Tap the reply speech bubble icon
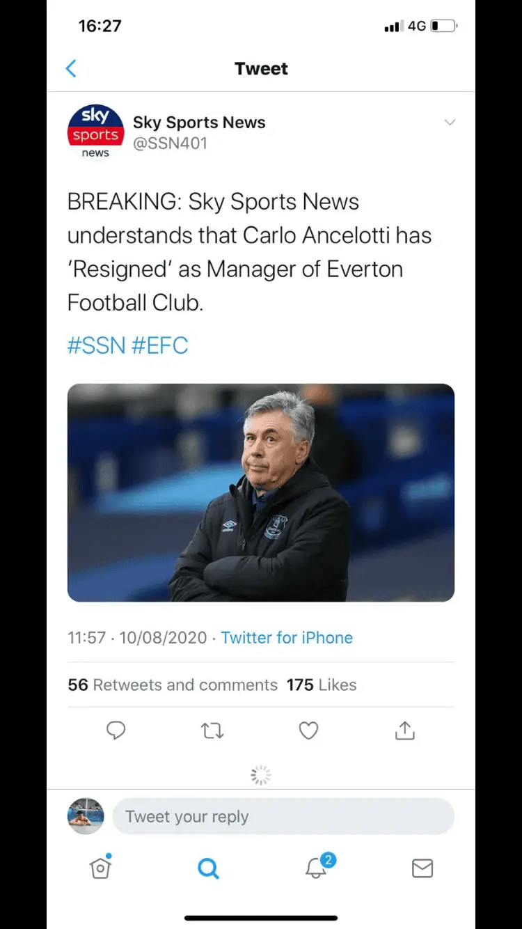 click(116, 730)
